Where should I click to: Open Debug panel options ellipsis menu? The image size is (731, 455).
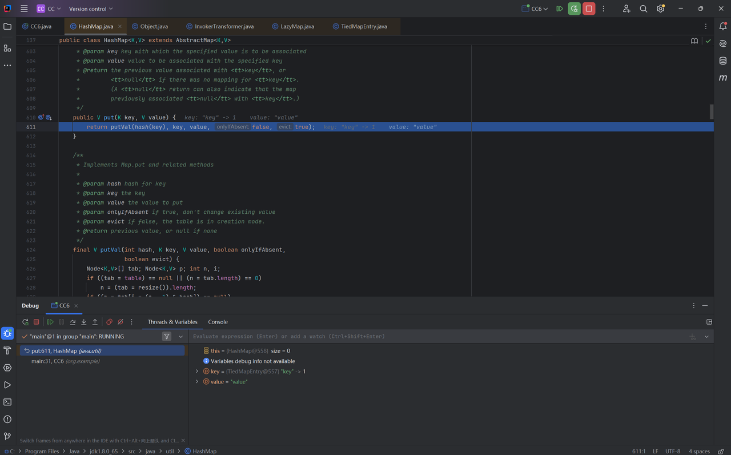pyautogui.click(x=694, y=306)
